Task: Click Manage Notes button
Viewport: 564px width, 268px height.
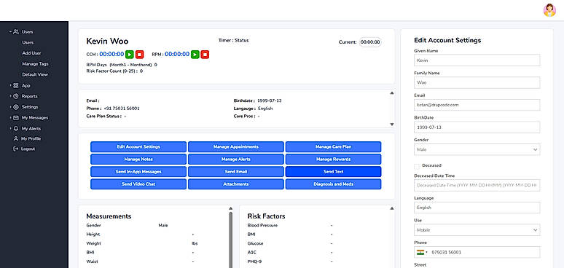Action: tap(138, 159)
